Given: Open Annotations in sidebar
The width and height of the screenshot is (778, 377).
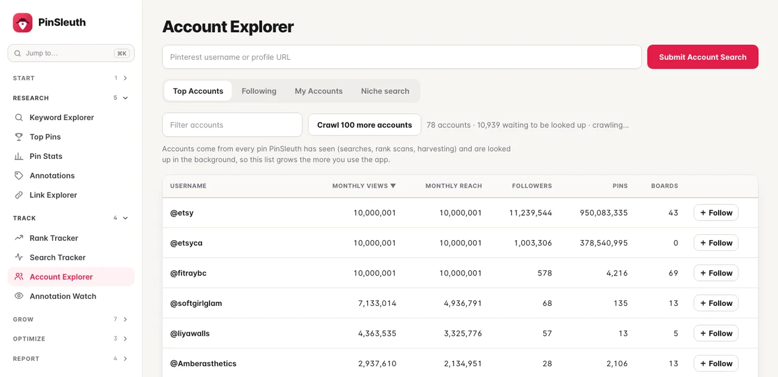Looking at the screenshot, I should (71, 176).
